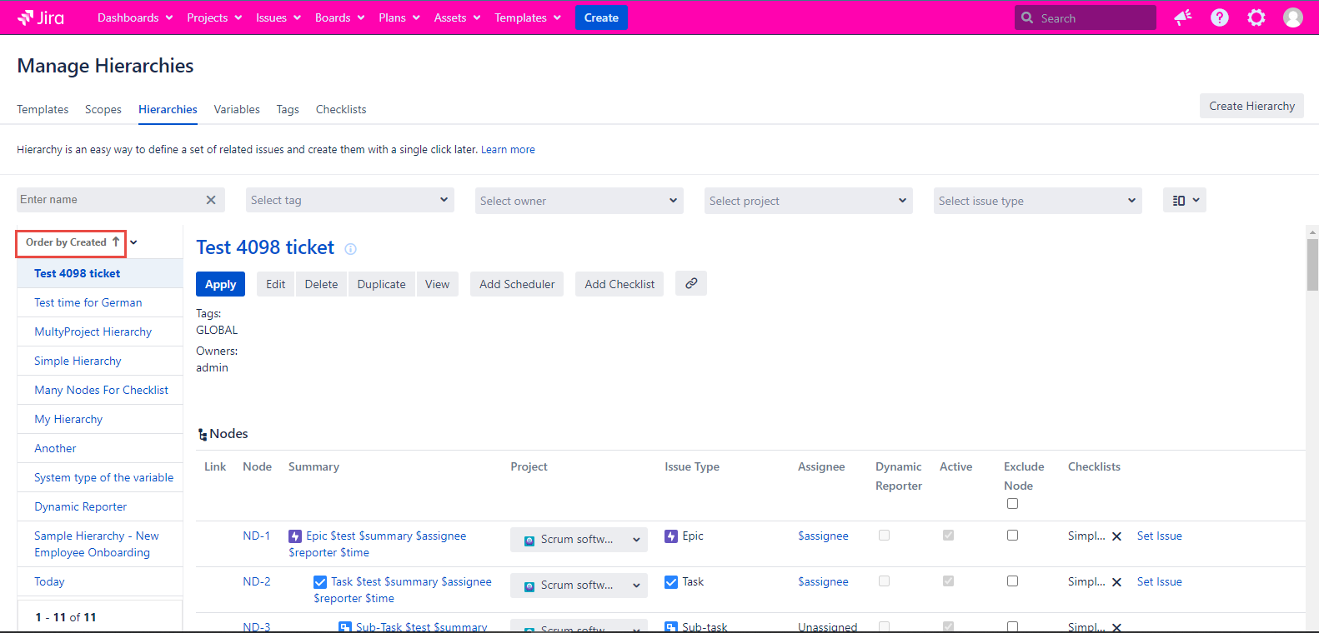The image size is (1319, 633).
Task: Switch to the Variables tab
Action: tap(237, 109)
